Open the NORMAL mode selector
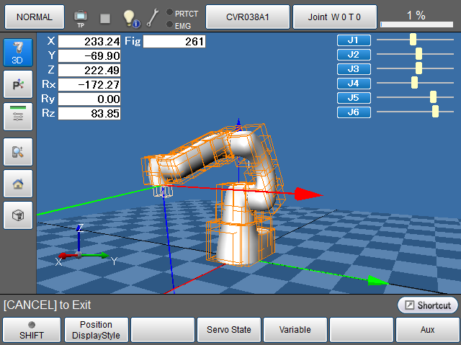This screenshot has width=461, height=345. pyautogui.click(x=34, y=16)
